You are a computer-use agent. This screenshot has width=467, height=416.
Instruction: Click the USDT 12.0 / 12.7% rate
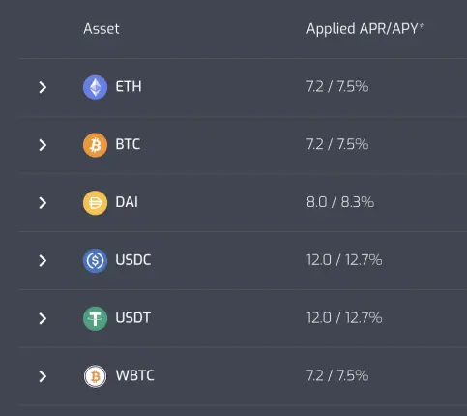tap(344, 318)
